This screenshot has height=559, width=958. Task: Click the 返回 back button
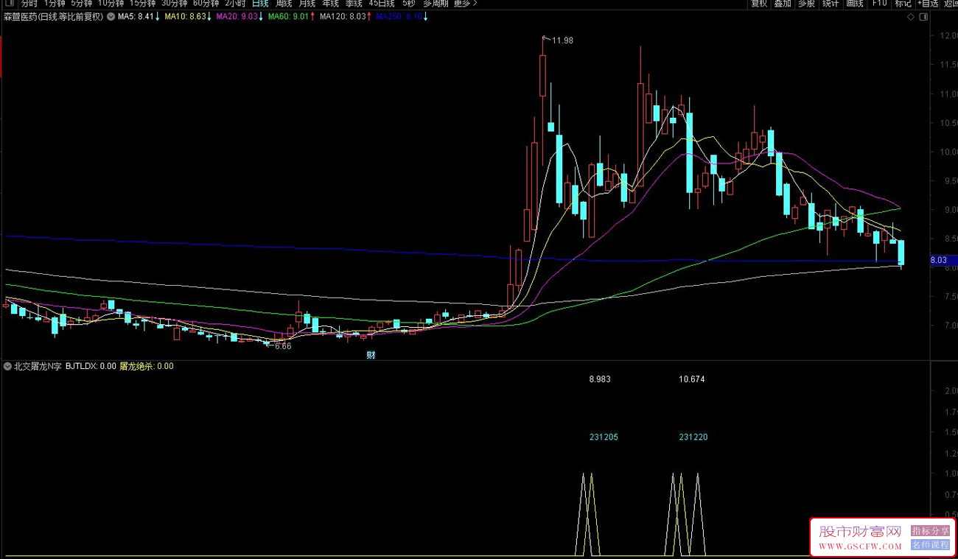click(950, 4)
